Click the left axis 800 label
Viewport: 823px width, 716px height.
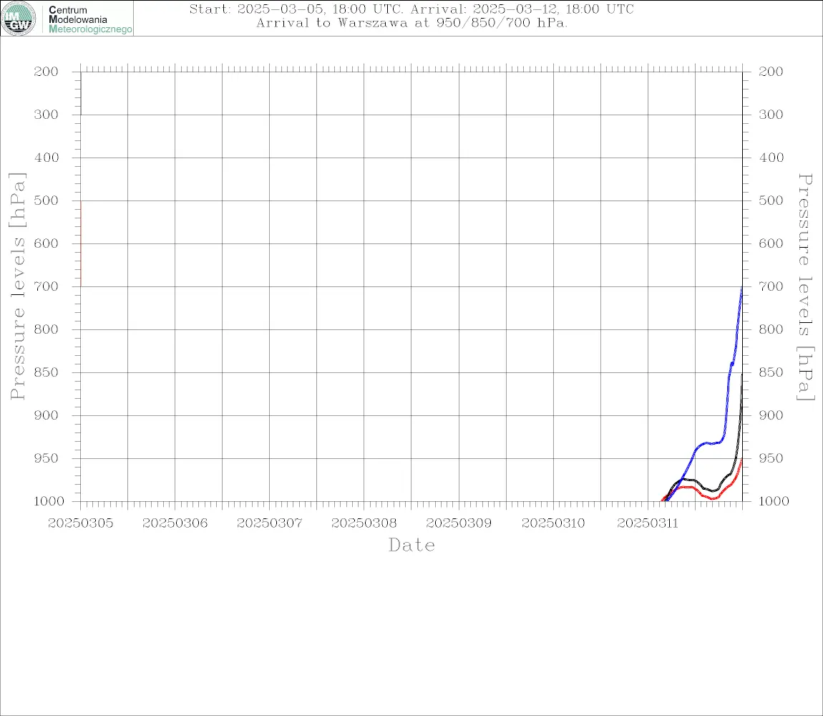[x=47, y=329]
